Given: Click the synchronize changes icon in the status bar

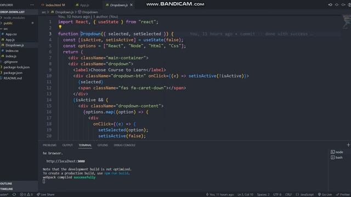Looking at the screenshot, I should click(x=14, y=195).
